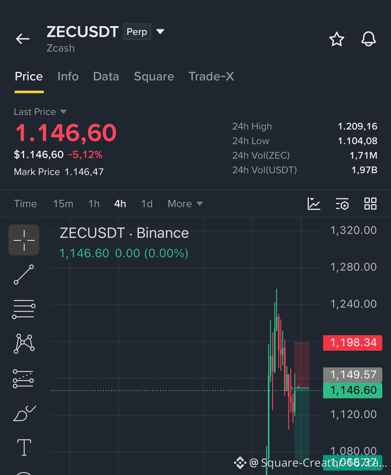Select the trend line drawing tool
This screenshot has height=475, width=391.
pos(24,275)
